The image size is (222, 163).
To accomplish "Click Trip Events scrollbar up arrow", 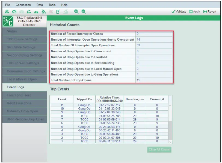I will click(x=170, y=105).
